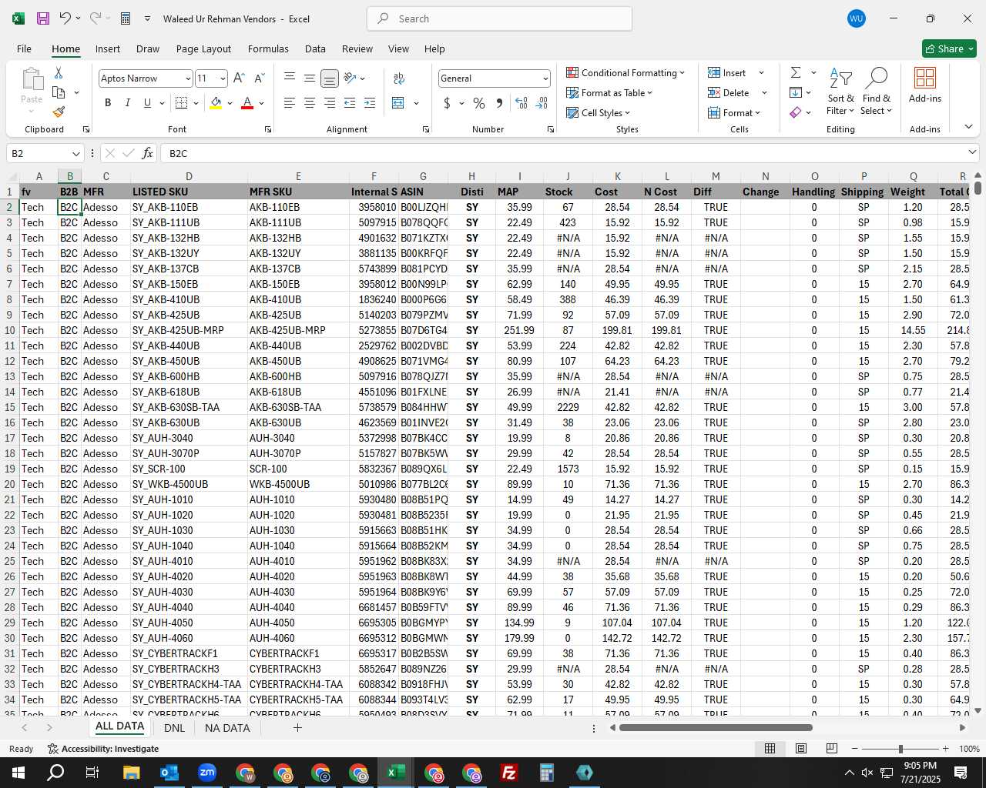986x788 pixels.
Task: Open the Add-ins pane
Action: [x=924, y=85]
